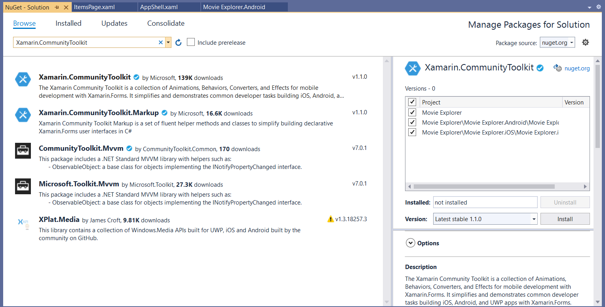
Task: Click the refresh icon beside search box
Action: [179, 43]
